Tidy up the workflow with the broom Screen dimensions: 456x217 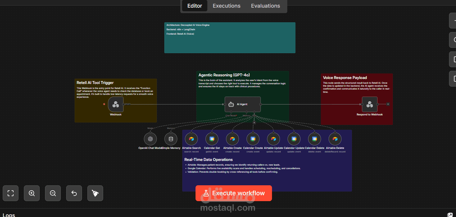pyautogui.click(x=95, y=193)
